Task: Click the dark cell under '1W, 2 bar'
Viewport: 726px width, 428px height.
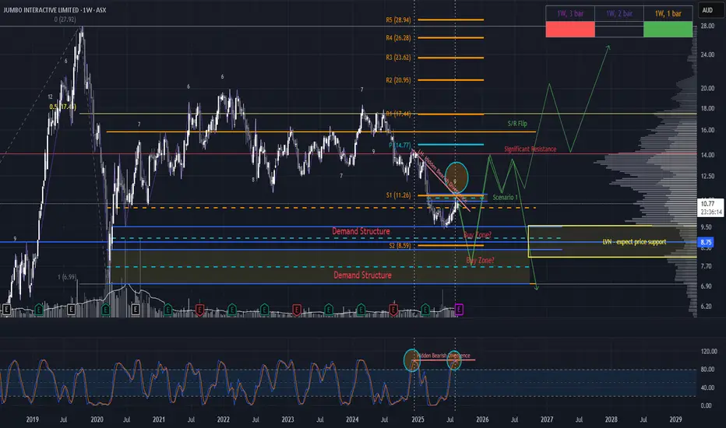Action: click(619, 29)
